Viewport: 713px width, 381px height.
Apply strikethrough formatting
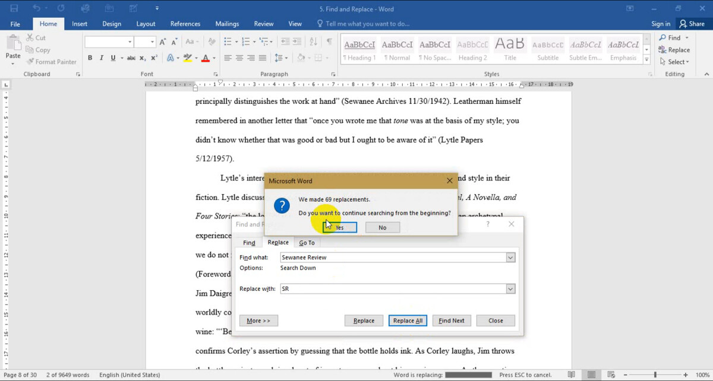131,58
